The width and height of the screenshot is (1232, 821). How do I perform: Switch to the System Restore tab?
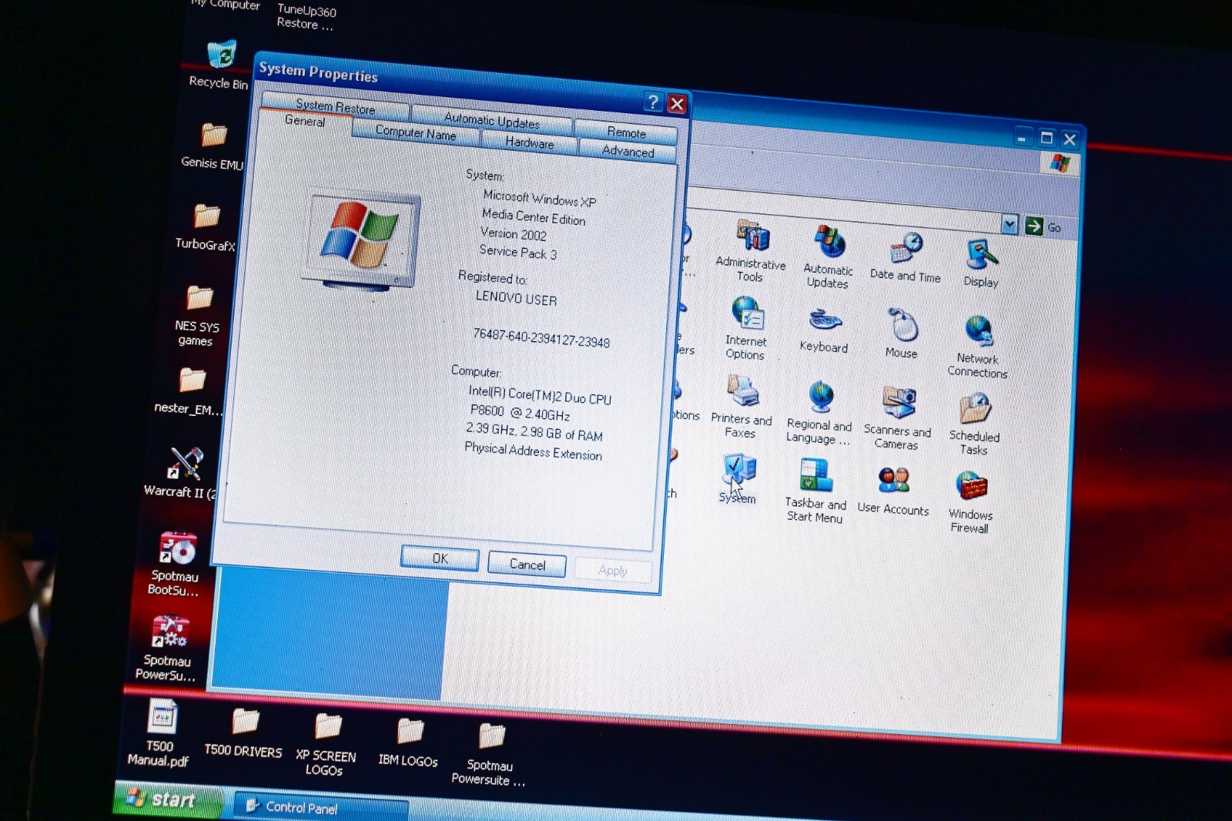click(x=336, y=107)
